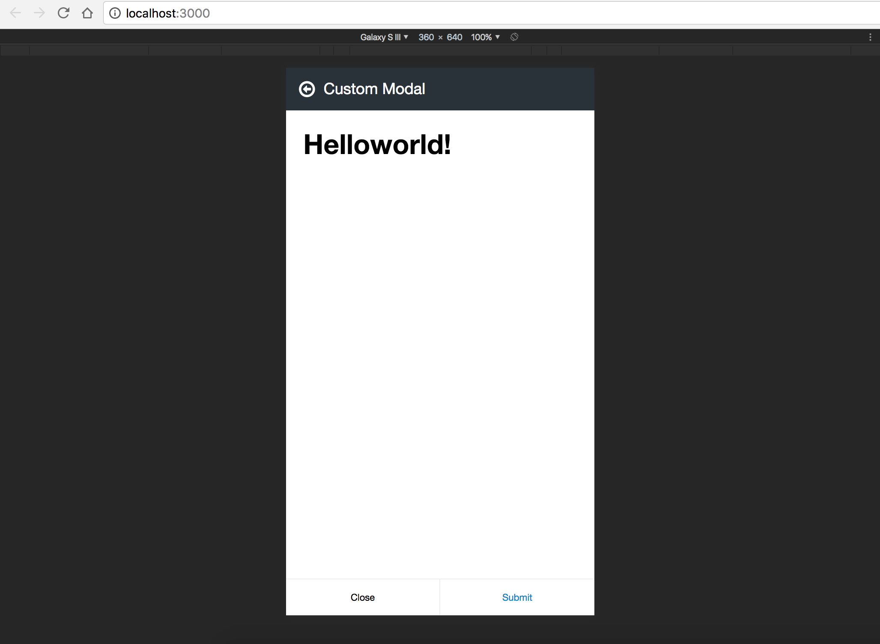The height and width of the screenshot is (644, 880).
Task: Click the viewport height field showing 640
Action: point(454,37)
